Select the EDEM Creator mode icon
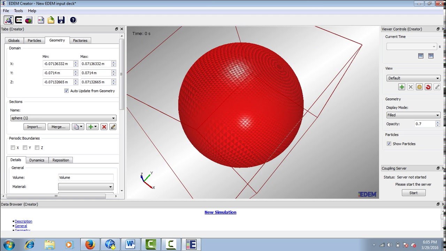Viewport: 446px width, 251px height. coord(9,20)
